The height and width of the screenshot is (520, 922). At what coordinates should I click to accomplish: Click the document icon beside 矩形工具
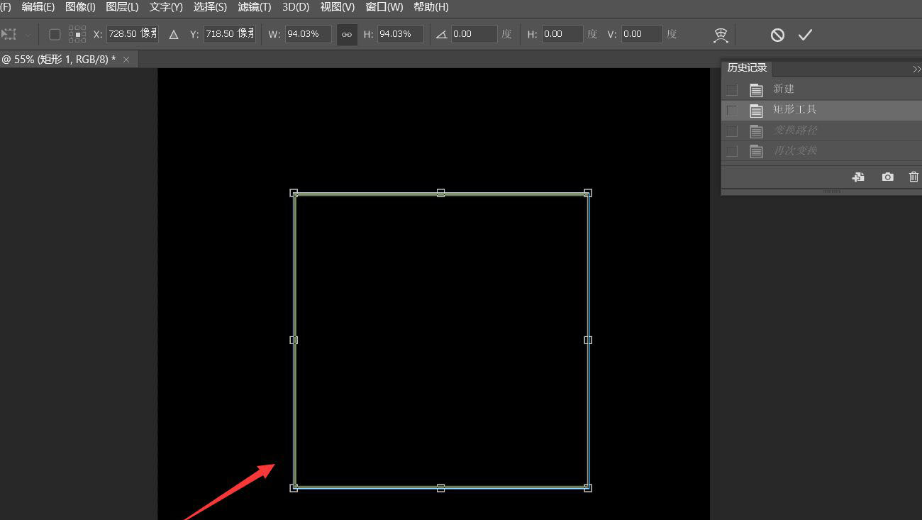tap(757, 111)
